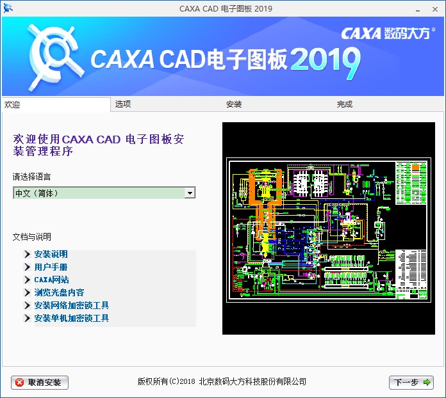The image size is (446, 398).
Task: Select the 中文（简体） language combo box
Action: 99,193
